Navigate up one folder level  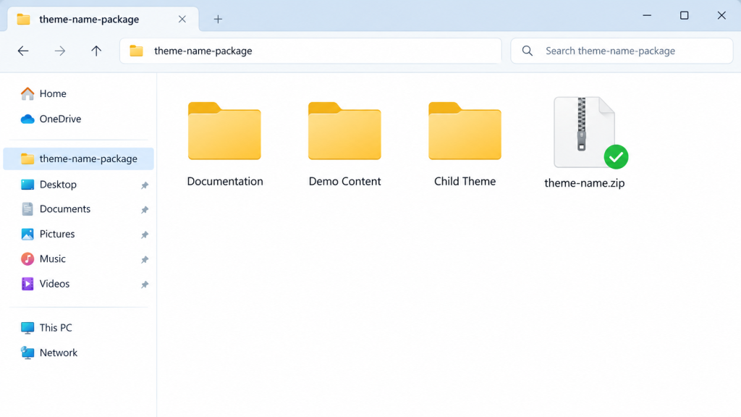pyautogui.click(x=96, y=51)
